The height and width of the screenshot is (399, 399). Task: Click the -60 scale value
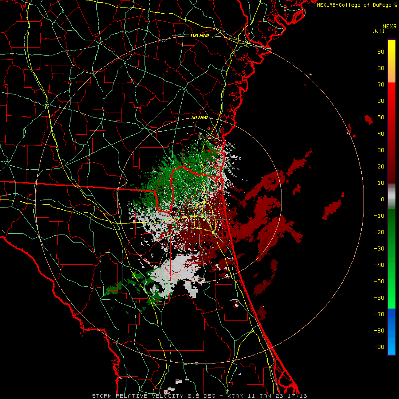point(379,298)
